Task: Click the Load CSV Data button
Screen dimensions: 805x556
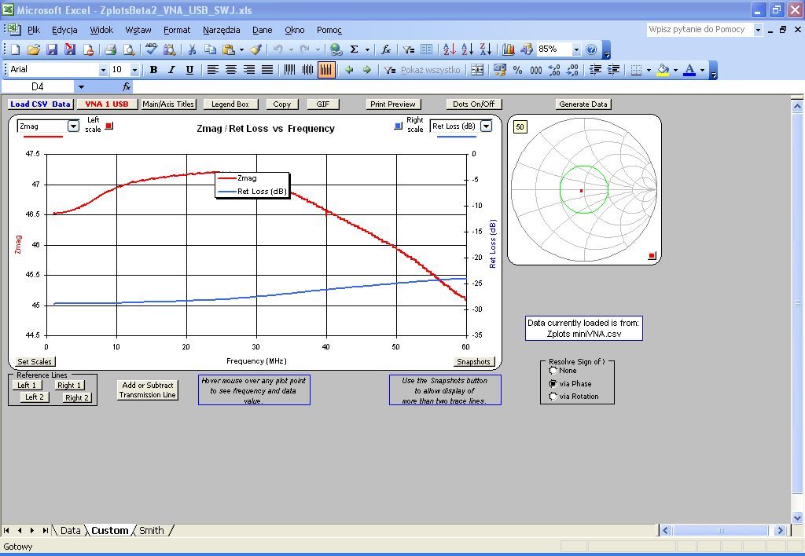Action: (x=40, y=104)
